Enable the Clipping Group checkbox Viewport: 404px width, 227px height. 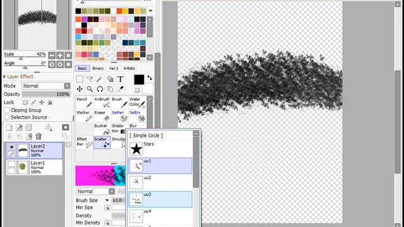(7, 110)
